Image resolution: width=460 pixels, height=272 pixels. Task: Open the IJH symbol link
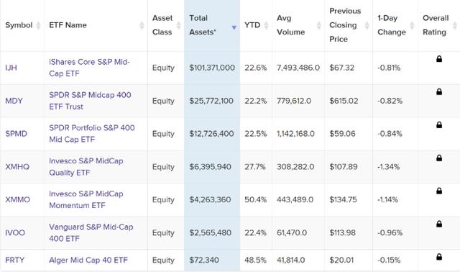point(11,68)
